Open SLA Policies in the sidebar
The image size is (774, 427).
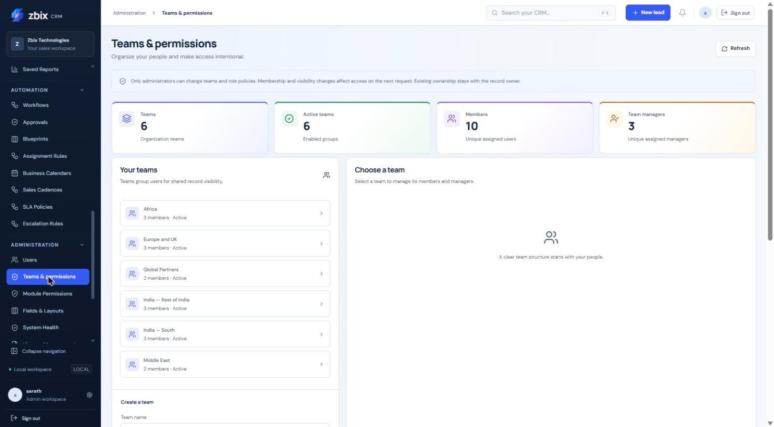[48, 207]
